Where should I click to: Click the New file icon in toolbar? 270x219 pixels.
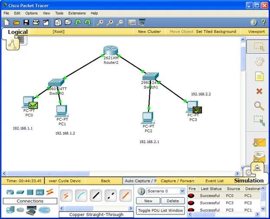(x=6, y=23)
